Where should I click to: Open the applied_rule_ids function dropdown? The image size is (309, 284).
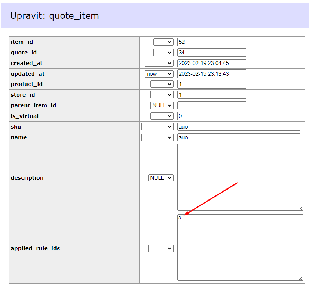[x=161, y=248]
